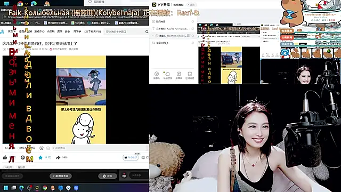Viewport: 341px width, 192px height.
Task: Toggle visibility of RCC950 camera source
Action: 193,36
